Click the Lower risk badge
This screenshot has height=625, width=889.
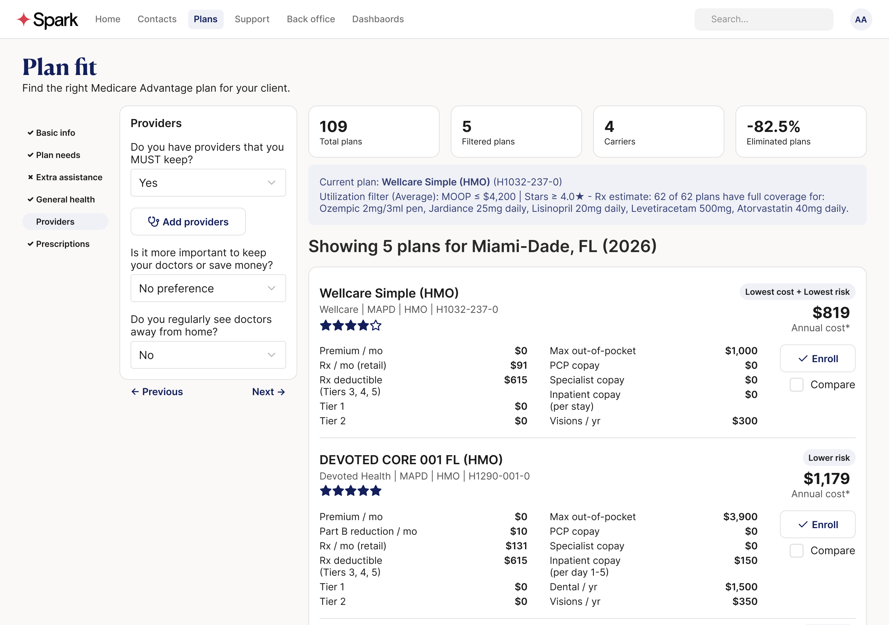click(829, 458)
